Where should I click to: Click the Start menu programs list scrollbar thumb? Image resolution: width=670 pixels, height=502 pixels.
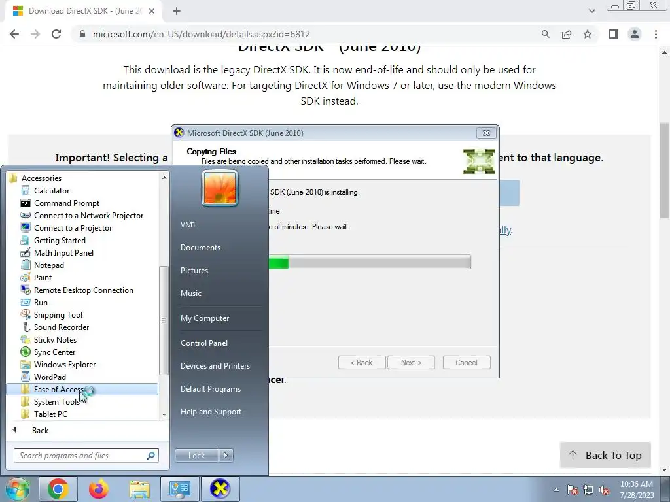[x=163, y=320]
